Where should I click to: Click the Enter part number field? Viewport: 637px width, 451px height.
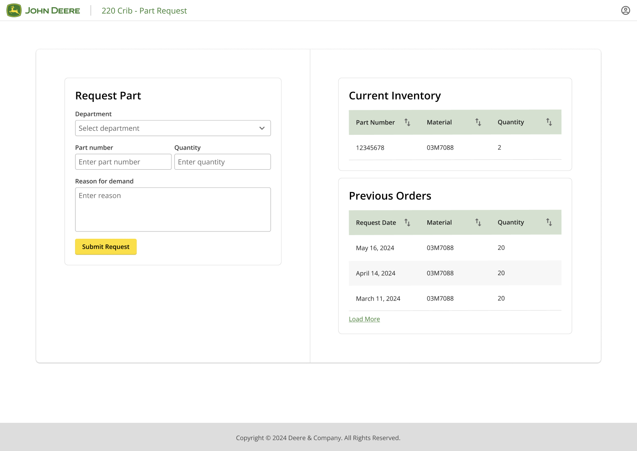[123, 162]
